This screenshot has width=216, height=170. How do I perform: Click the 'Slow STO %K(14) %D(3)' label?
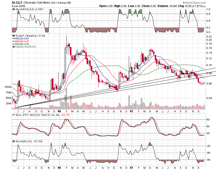pos(33,115)
